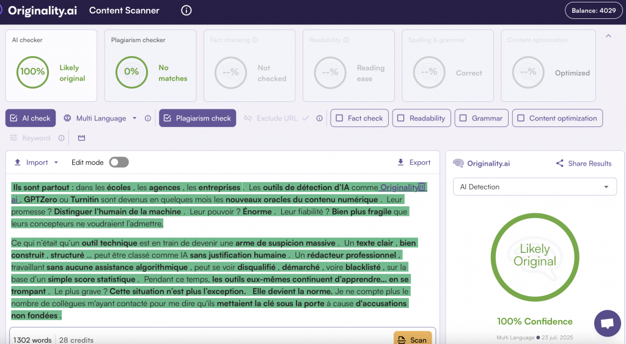Click the Keyword settings sliders icon

click(x=13, y=137)
